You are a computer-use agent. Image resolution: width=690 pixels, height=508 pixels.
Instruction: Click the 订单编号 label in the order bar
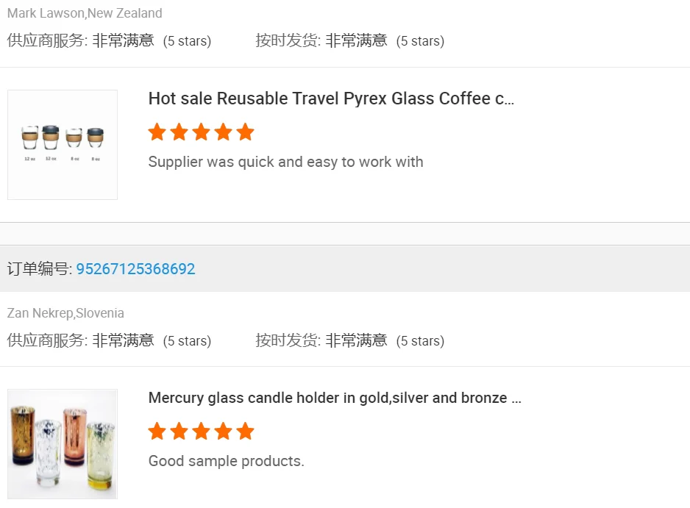click(x=38, y=269)
